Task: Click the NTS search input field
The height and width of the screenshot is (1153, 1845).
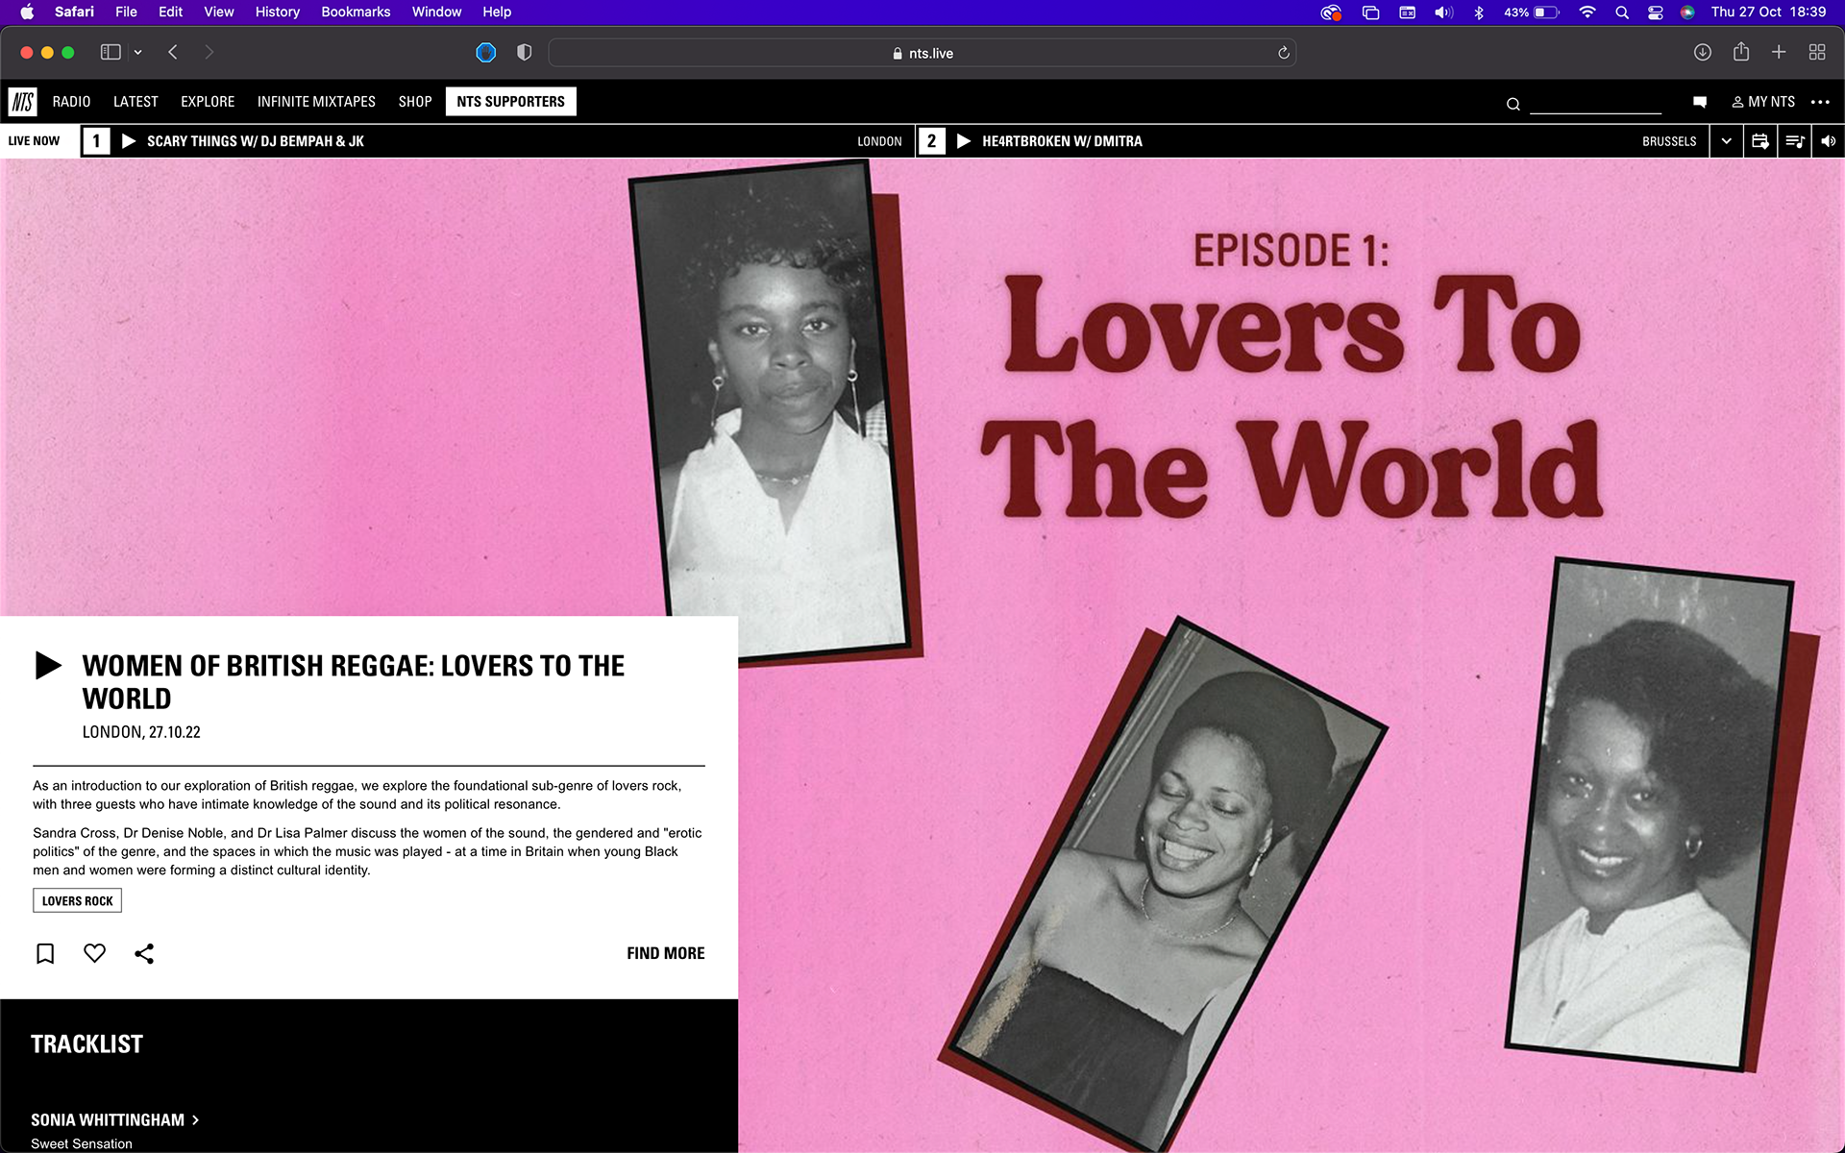Action: click(x=1594, y=102)
